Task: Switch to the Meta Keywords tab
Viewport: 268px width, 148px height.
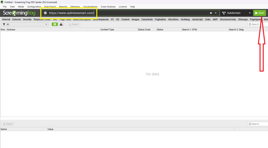Action: (x=101, y=19)
